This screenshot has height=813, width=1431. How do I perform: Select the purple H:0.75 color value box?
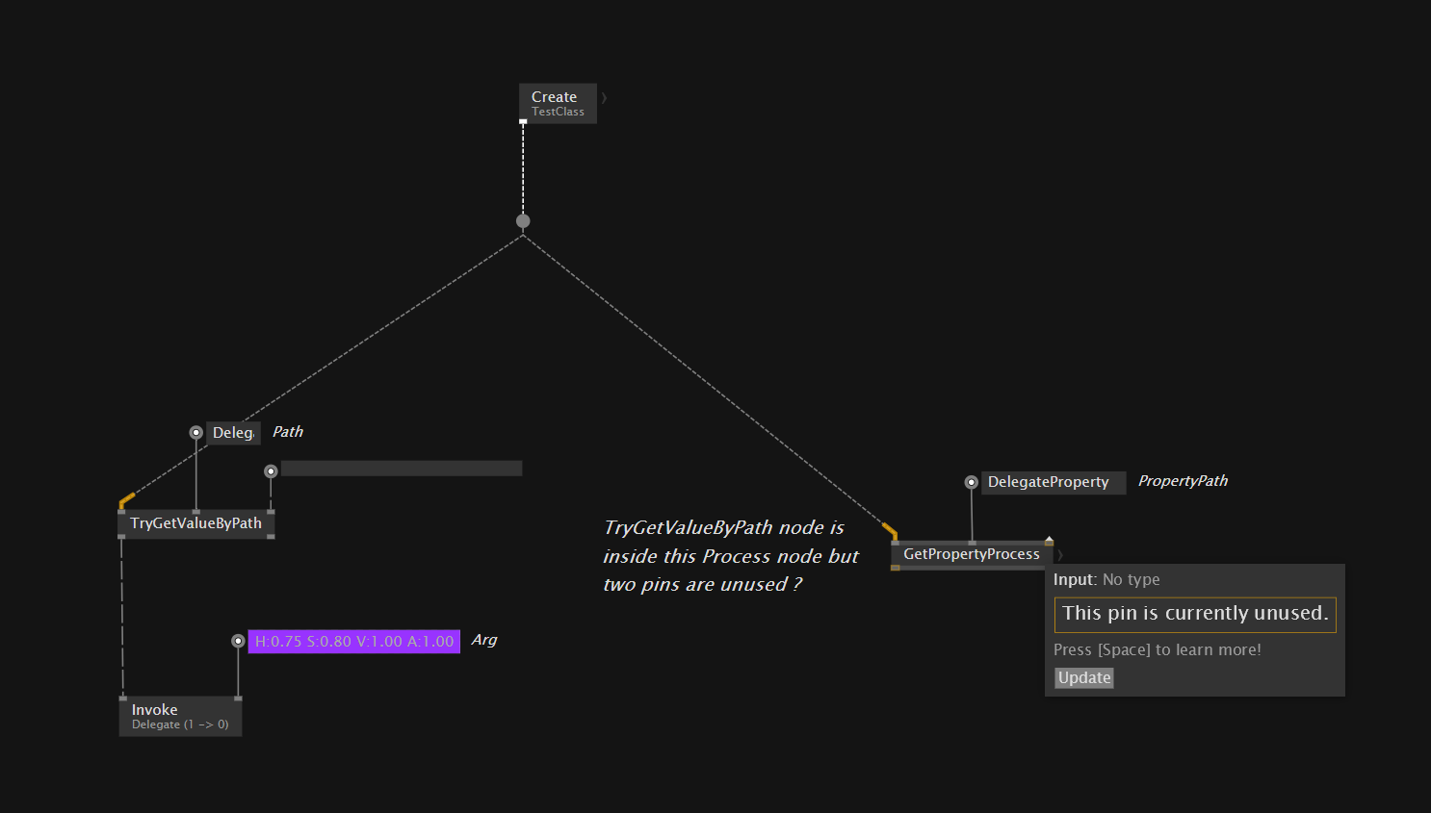pyautogui.click(x=353, y=642)
